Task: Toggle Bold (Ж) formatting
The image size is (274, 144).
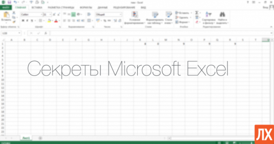Action: [23, 21]
